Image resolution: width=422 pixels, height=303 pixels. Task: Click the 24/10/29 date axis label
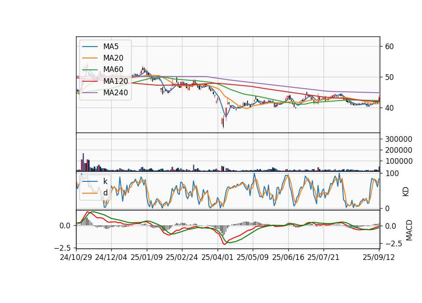[x=76, y=257]
